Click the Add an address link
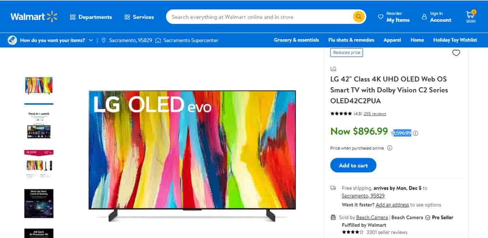 392,205
